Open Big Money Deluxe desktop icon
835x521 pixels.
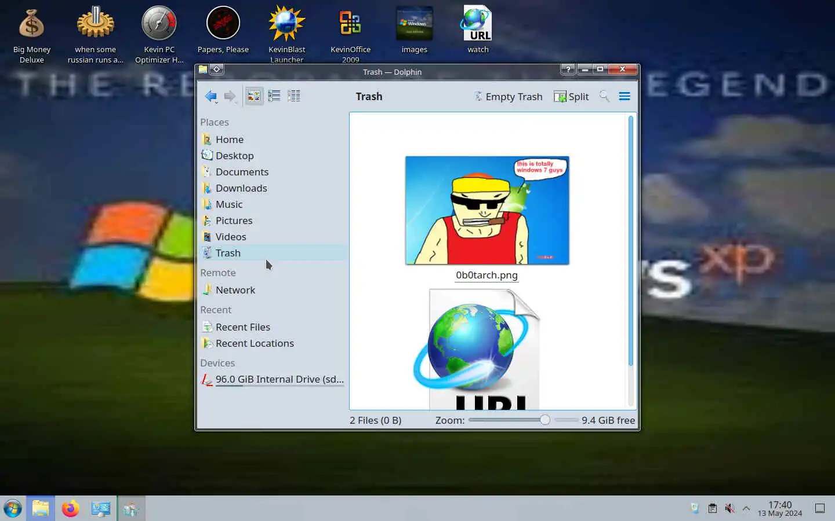[32, 35]
